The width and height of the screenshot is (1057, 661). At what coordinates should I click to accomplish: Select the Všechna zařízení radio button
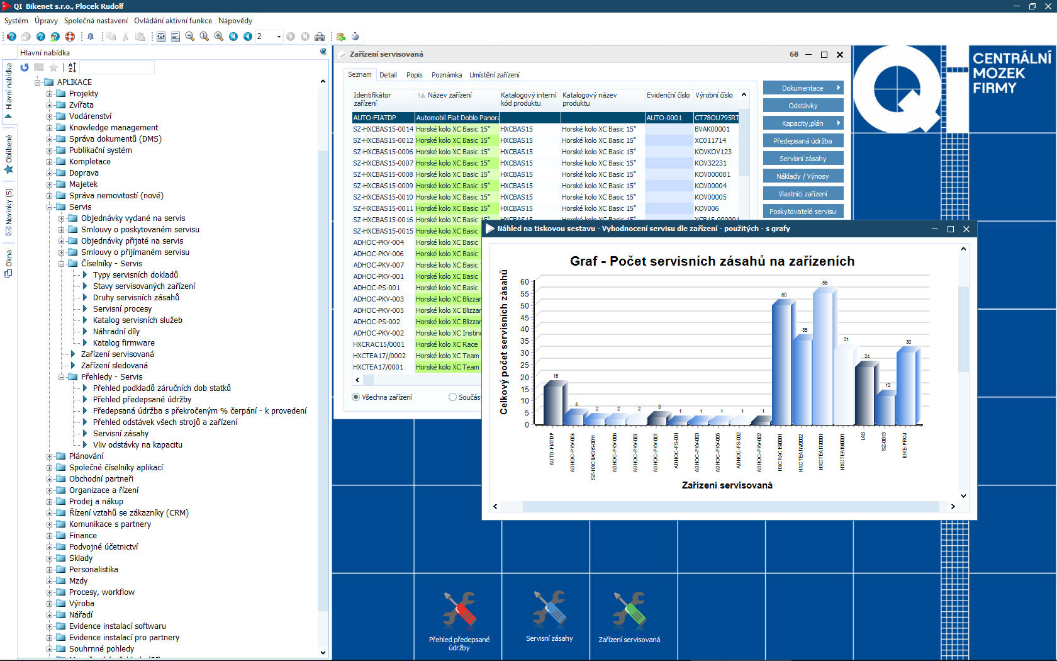tap(356, 397)
